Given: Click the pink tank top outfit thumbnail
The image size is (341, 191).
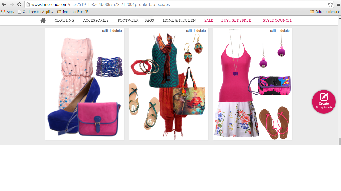Looking at the screenshot, I should pos(252,84).
